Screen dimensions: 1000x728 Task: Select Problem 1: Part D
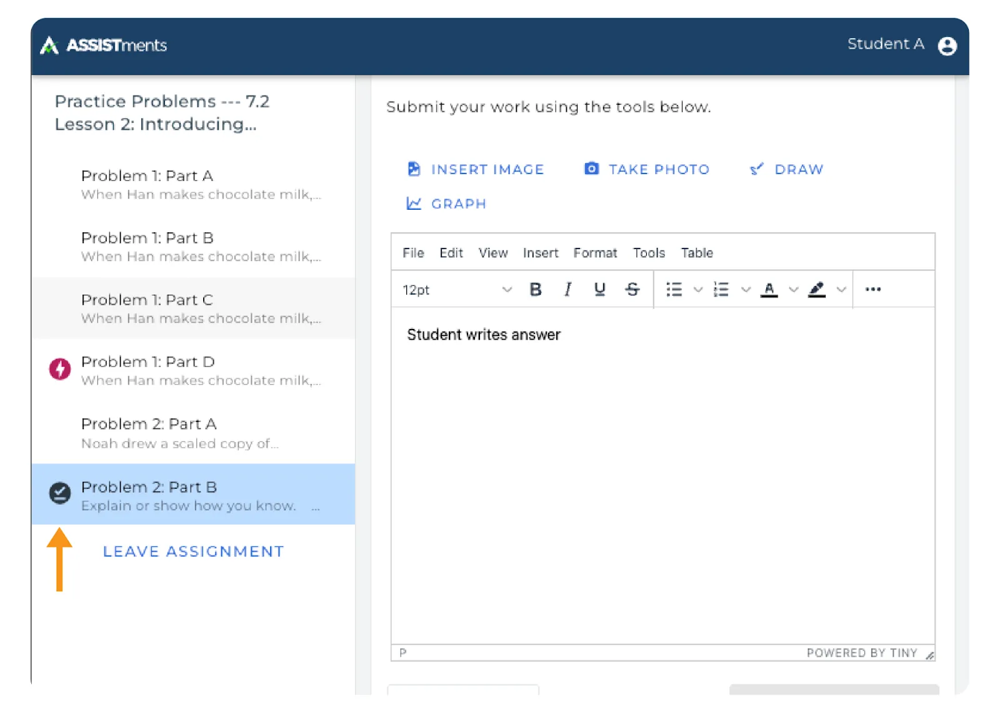[194, 370]
